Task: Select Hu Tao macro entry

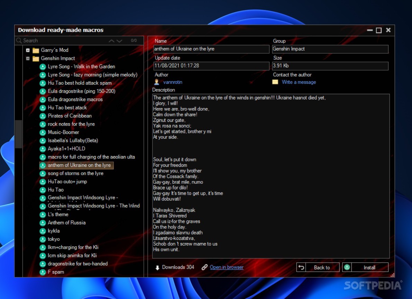Action: (x=56, y=190)
